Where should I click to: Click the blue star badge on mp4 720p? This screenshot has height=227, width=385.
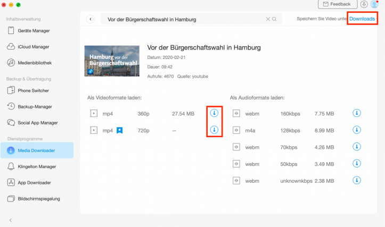(x=119, y=130)
